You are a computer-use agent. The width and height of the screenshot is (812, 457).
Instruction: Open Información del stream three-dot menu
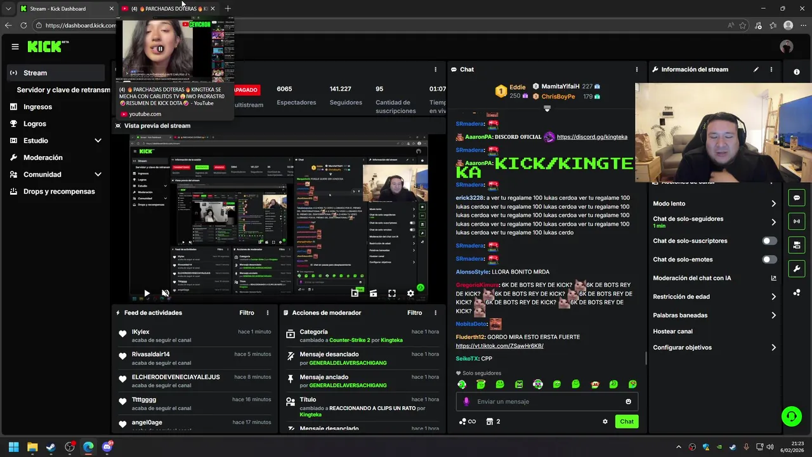coord(771,69)
